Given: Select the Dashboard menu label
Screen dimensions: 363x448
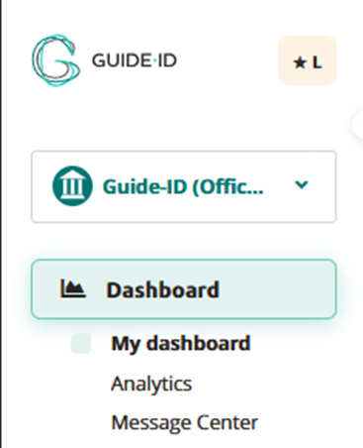Looking at the screenshot, I should [x=162, y=289].
